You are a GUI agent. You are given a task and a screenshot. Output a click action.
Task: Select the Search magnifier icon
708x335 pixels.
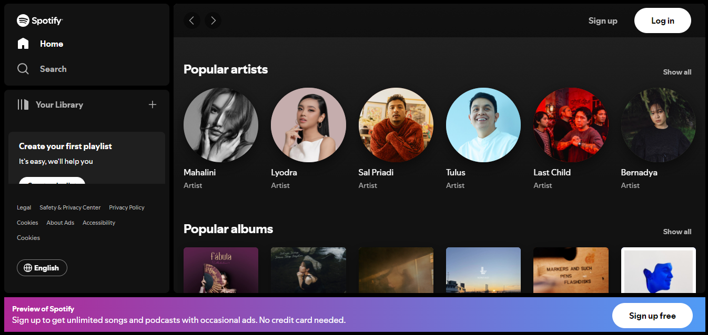click(23, 69)
